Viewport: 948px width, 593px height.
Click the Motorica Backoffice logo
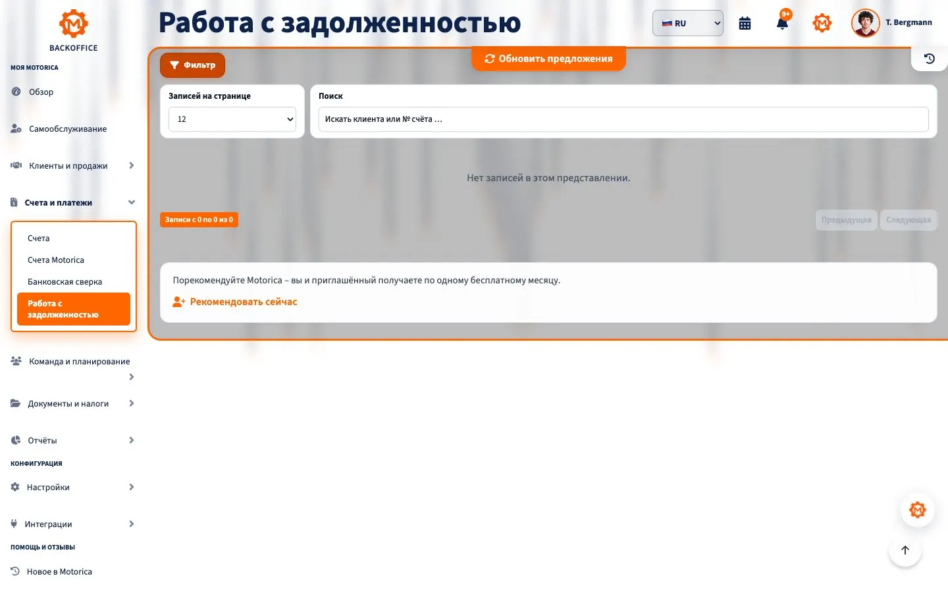pyautogui.click(x=74, y=30)
